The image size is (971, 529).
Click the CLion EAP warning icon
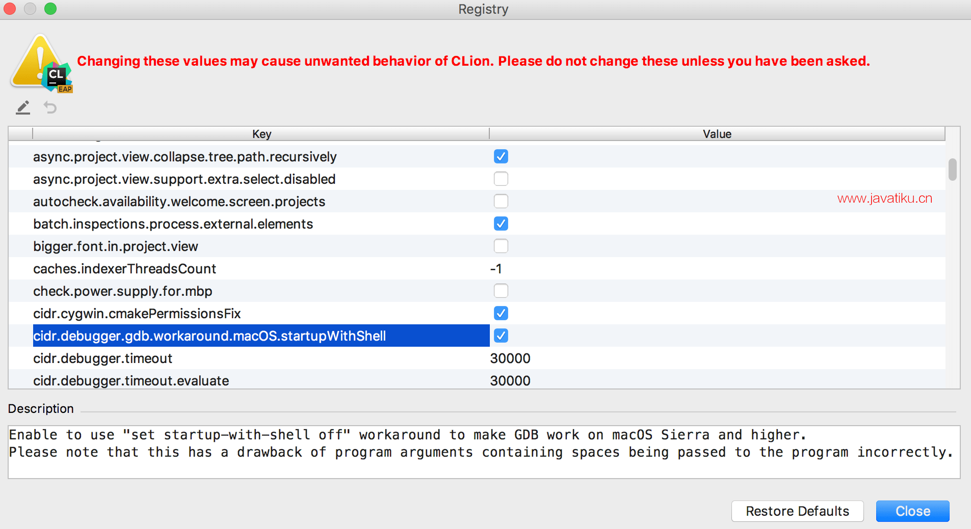[x=42, y=64]
